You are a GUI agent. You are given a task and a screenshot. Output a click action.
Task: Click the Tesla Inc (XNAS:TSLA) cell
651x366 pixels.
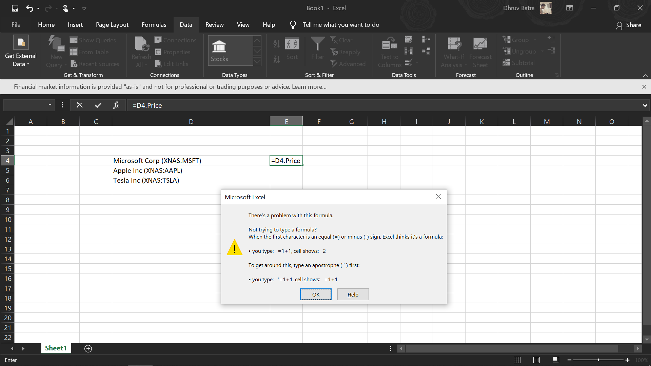click(191, 180)
